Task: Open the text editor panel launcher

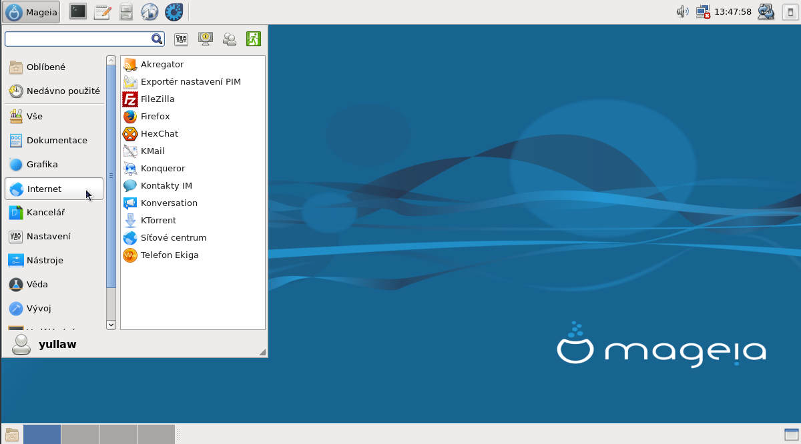Action: 102,11
